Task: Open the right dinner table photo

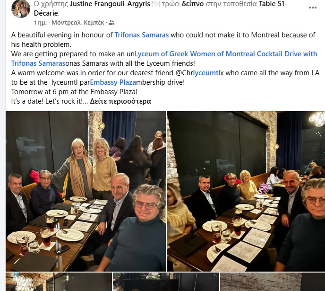Action: [246, 191]
